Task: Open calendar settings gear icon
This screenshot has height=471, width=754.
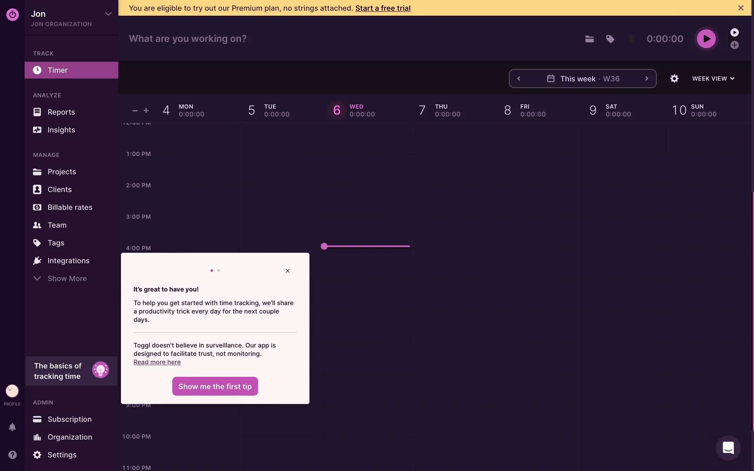Action: point(674,78)
